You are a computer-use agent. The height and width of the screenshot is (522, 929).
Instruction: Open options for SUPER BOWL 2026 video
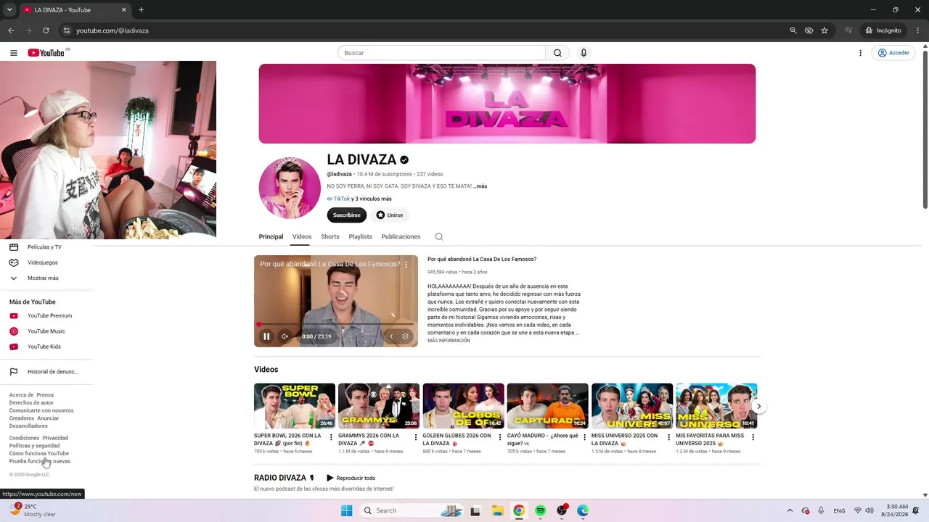(332, 437)
